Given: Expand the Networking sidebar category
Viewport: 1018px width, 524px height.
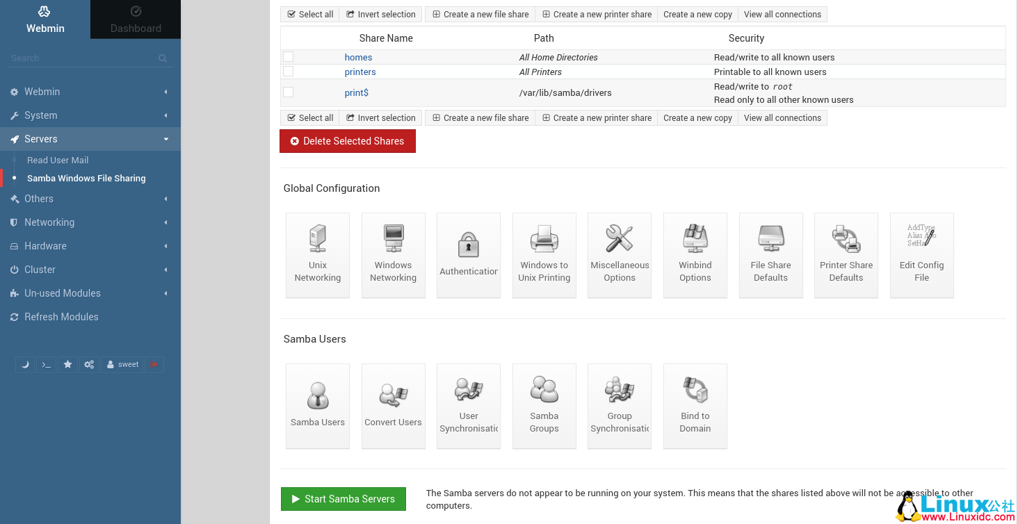Looking at the screenshot, I should [90, 222].
